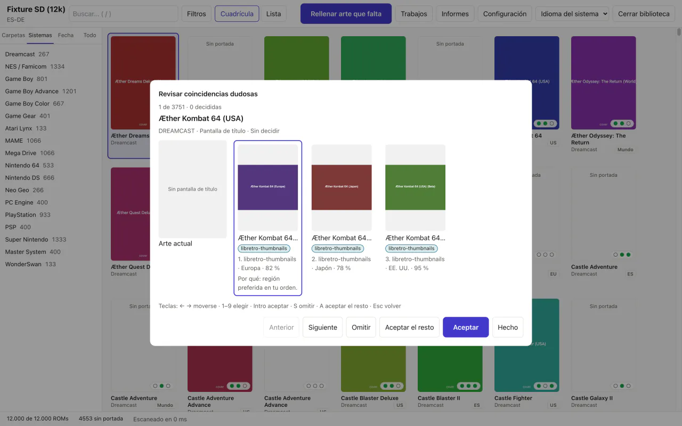Viewport: 682px width, 426px height.
Task: Pick the Europe candidate thumbnail
Action: pos(268,187)
